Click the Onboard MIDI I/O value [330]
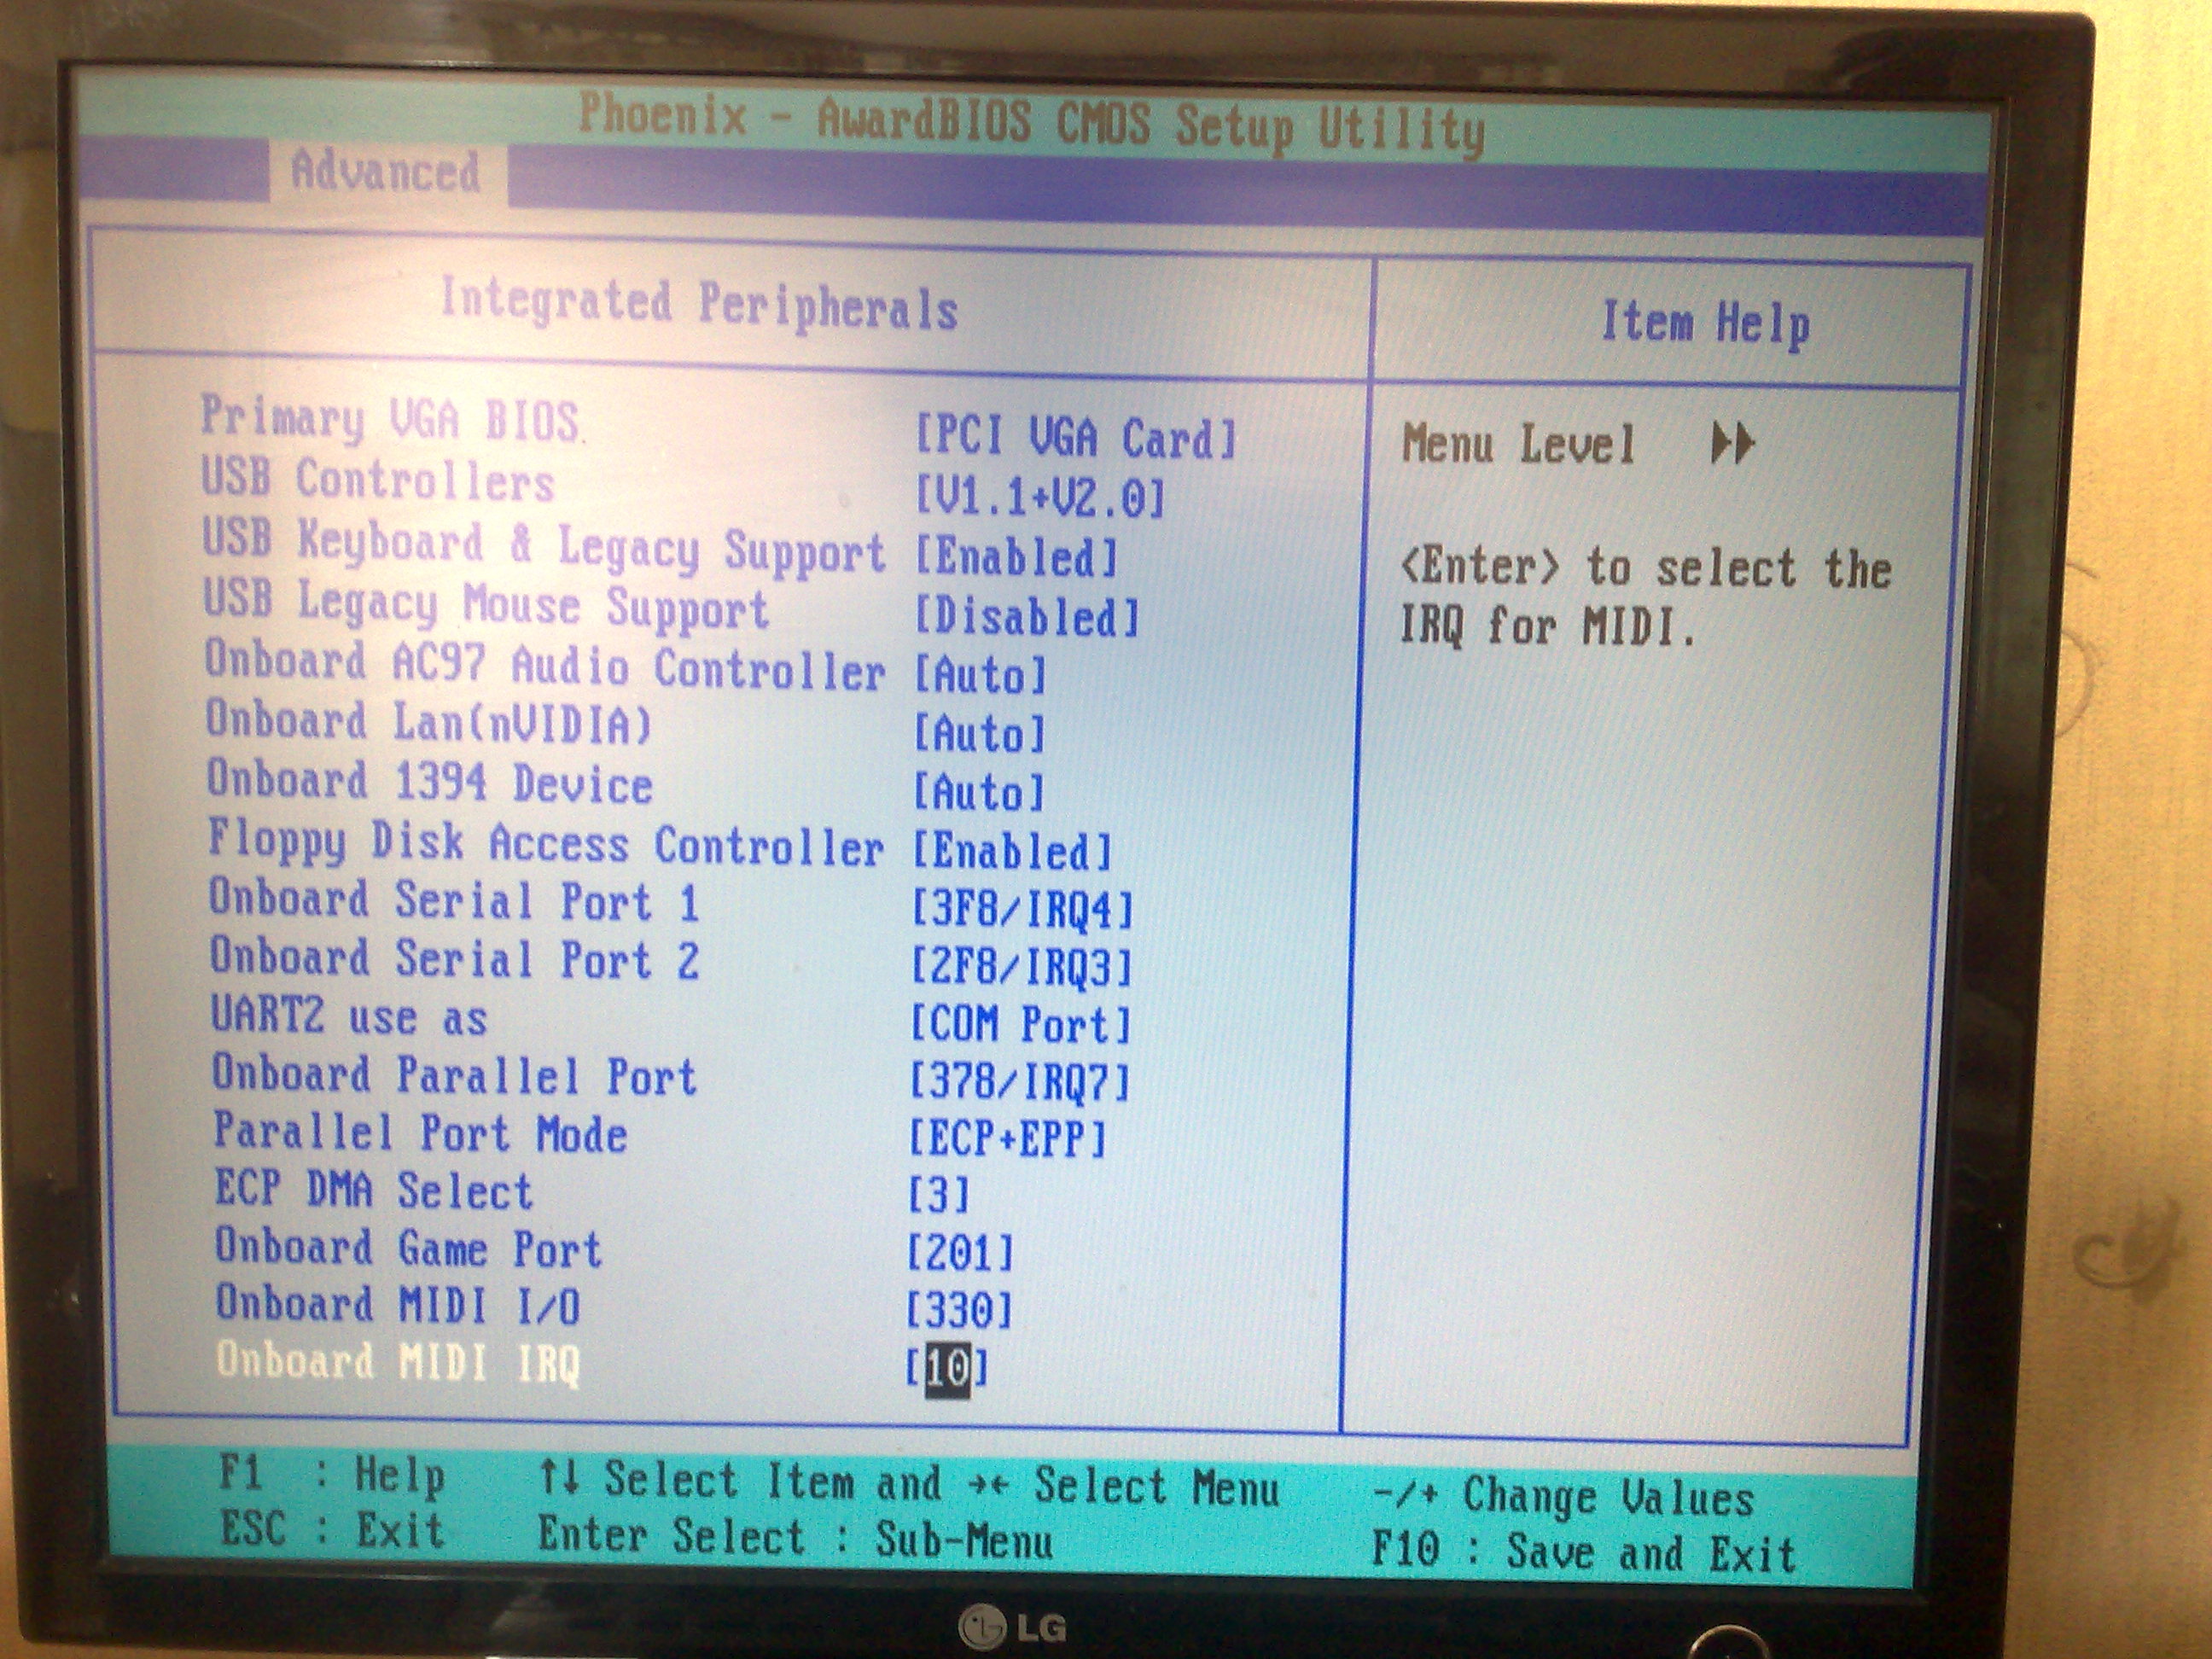This screenshot has height=1659, width=2212. (960, 1305)
